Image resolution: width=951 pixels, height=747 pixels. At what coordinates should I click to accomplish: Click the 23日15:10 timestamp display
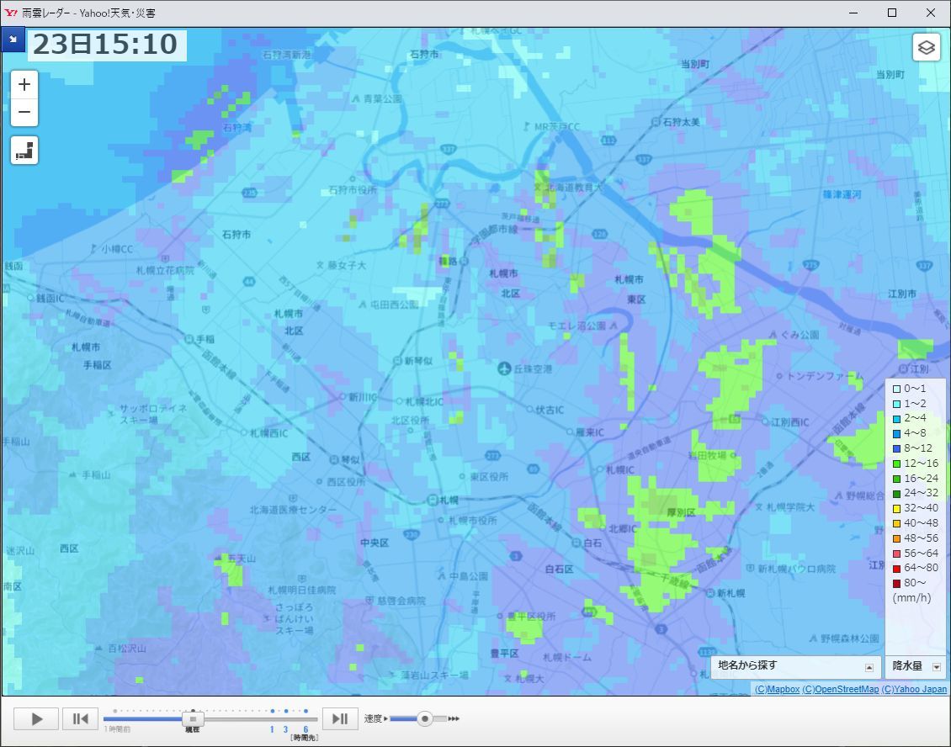click(x=105, y=45)
